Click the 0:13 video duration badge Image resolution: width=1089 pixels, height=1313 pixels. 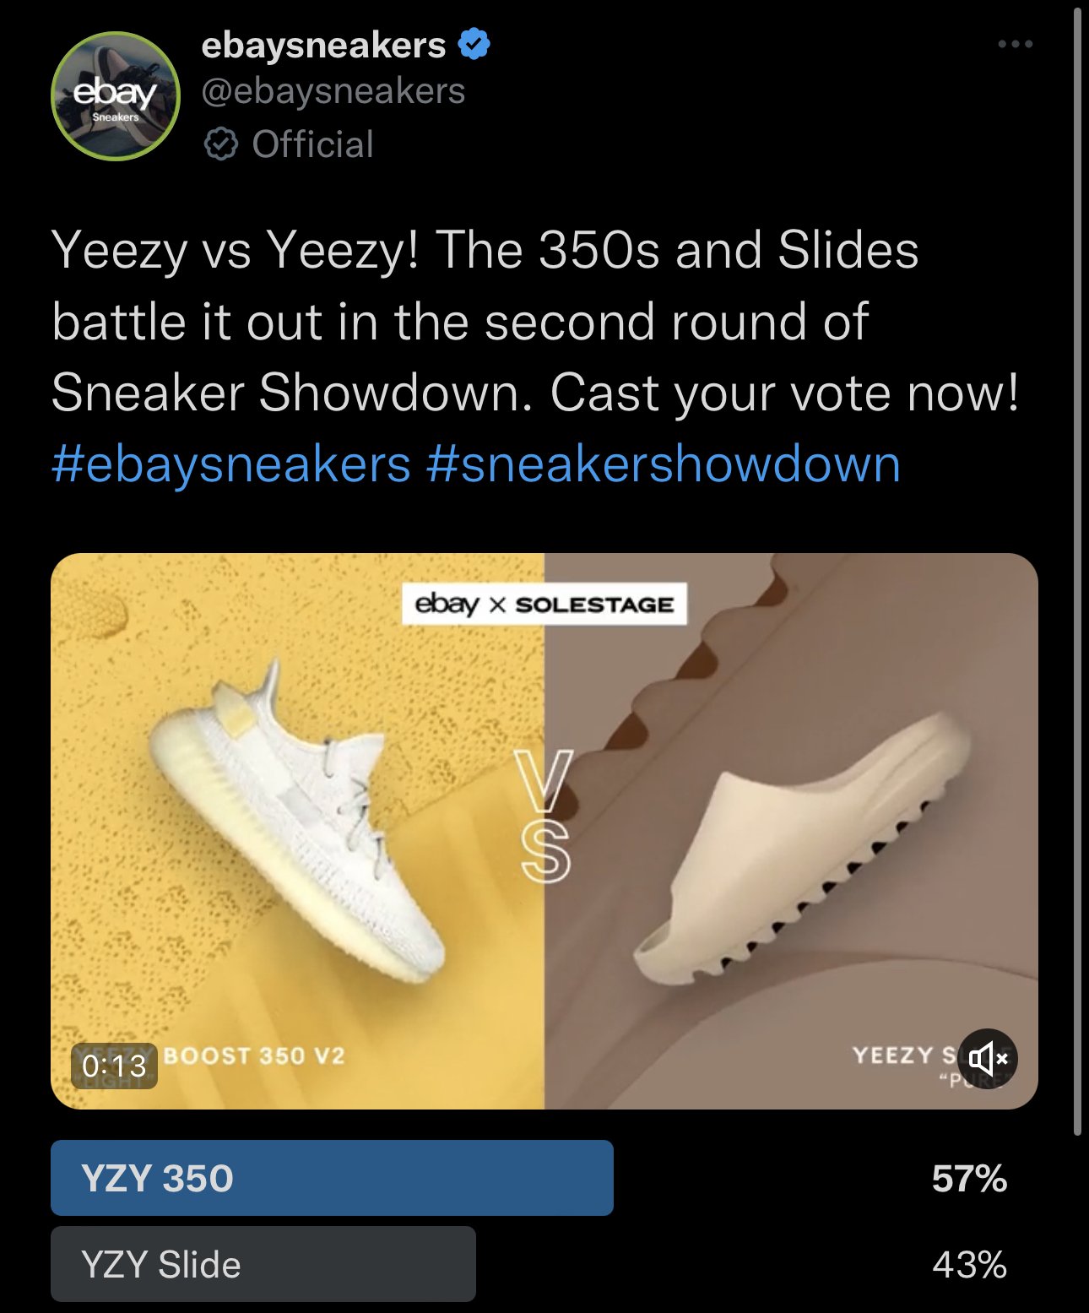coord(115,1066)
